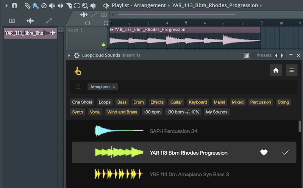Filter by Drum tag
Screen dimensions: 303x188
tap(139, 102)
